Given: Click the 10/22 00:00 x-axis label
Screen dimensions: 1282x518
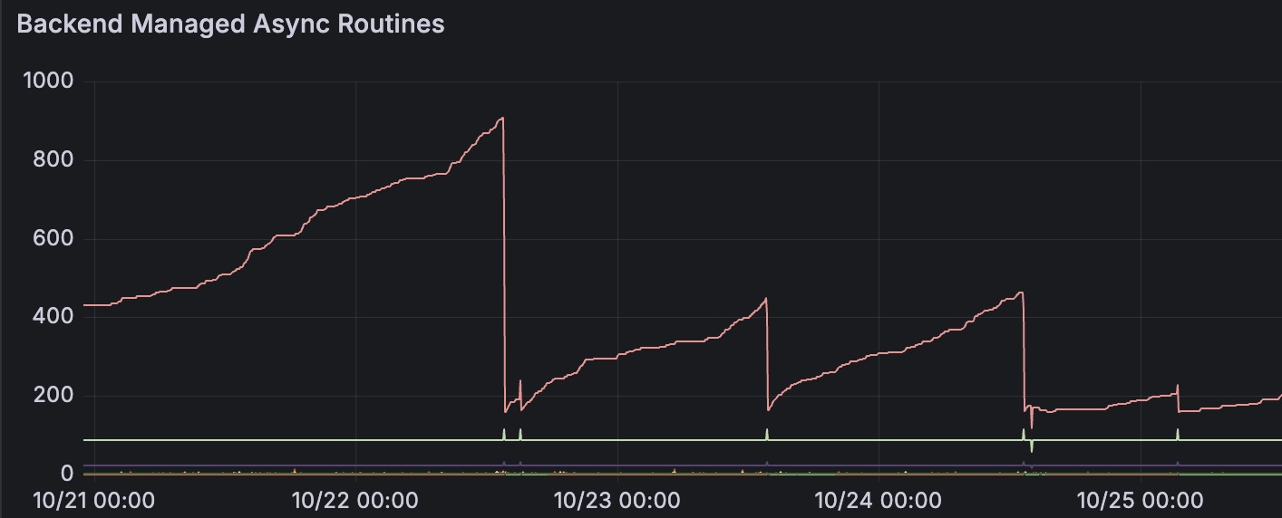Looking at the screenshot, I should pyautogui.click(x=355, y=500).
